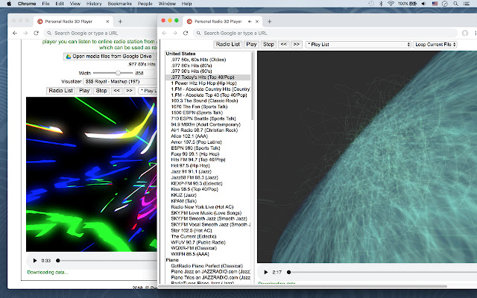
Task: Open the People menu
Action: tap(145, 4)
